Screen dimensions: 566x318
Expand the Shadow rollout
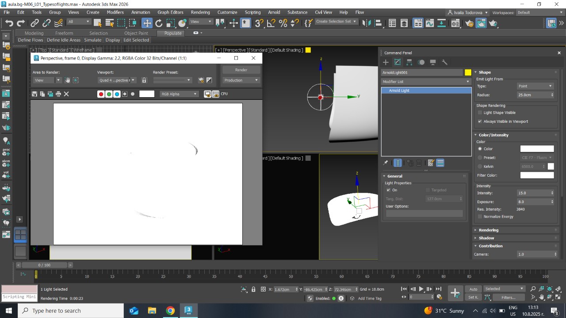(x=486, y=238)
